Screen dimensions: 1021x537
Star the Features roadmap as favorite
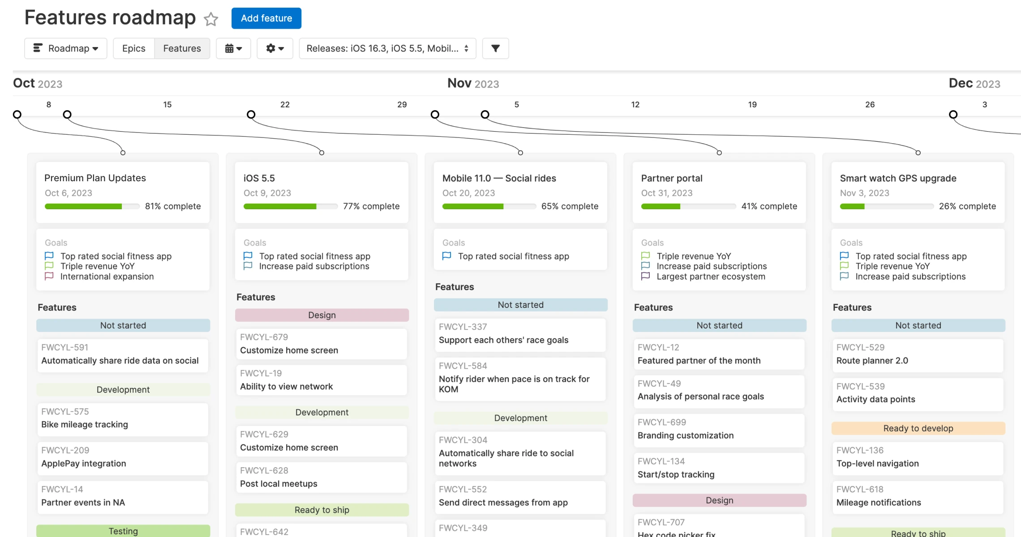point(210,19)
